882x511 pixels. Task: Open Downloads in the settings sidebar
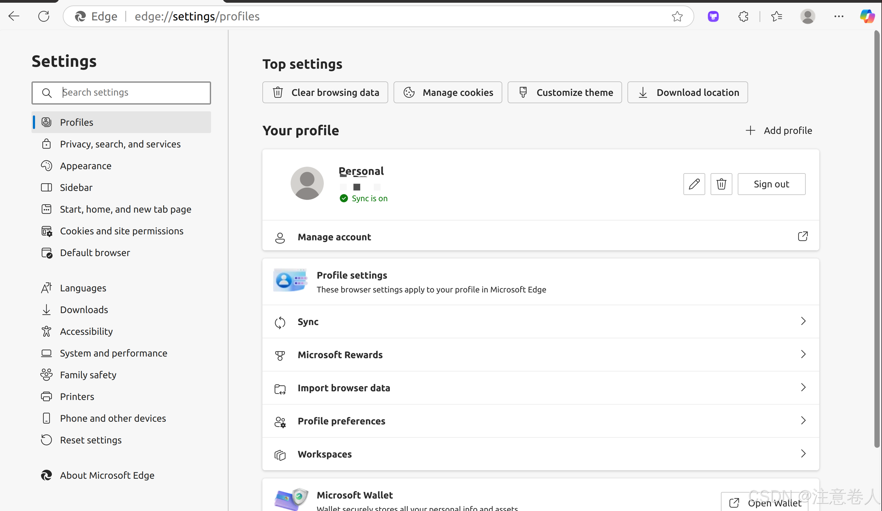(x=84, y=310)
